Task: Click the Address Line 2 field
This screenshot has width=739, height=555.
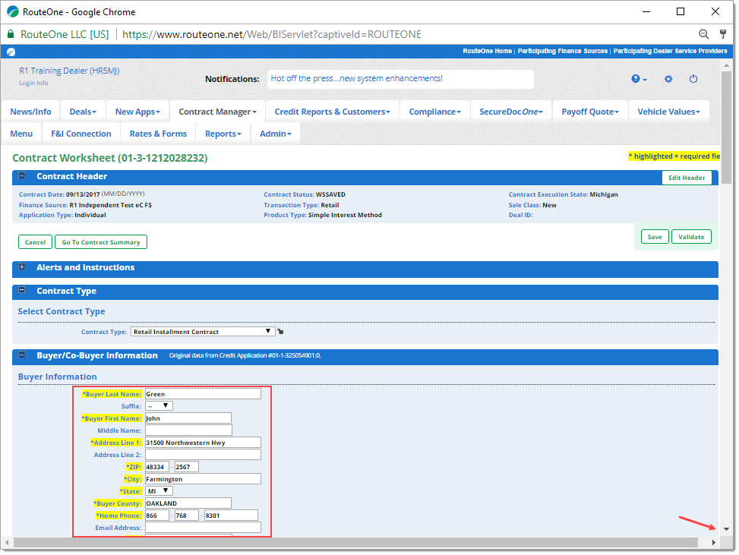Action: (203, 455)
